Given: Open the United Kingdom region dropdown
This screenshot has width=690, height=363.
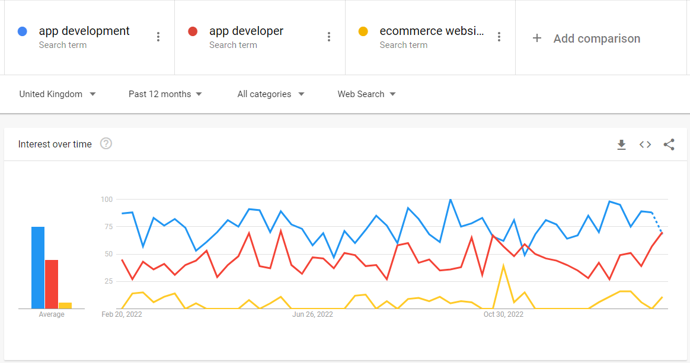Looking at the screenshot, I should tap(57, 94).
